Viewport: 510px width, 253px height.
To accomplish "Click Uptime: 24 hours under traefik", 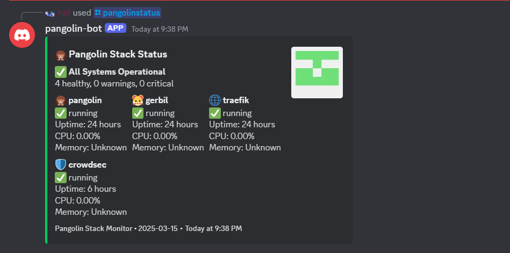I will tap(242, 125).
